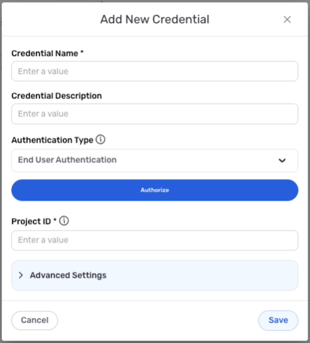The image size is (310, 343).
Task: Close the Add New Credential dialog
Action: [287, 20]
